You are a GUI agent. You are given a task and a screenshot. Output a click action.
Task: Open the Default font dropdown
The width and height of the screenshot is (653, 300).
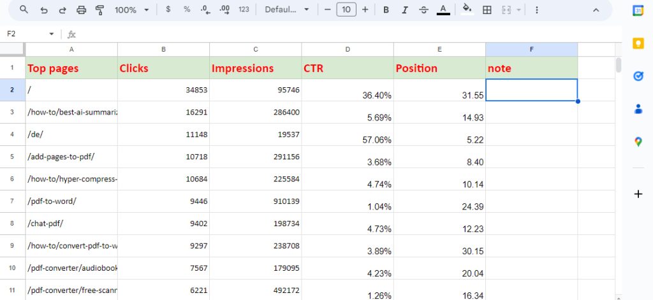(x=287, y=10)
